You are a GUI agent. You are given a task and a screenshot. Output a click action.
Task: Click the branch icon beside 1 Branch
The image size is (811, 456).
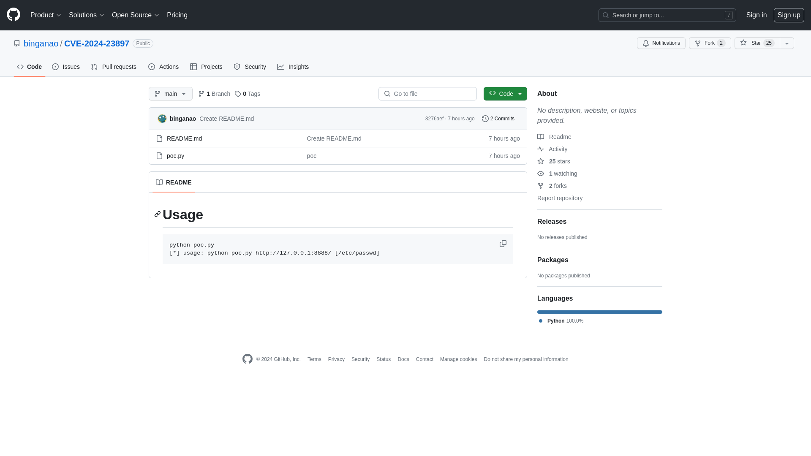pos(201,94)
